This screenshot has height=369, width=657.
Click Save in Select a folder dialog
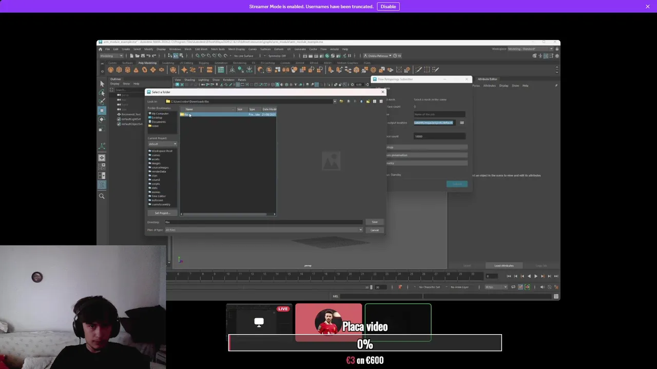375,222
